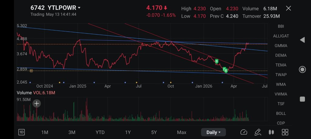
Task: Tap the yellow price alert tag icon
Action: point(31,71)
